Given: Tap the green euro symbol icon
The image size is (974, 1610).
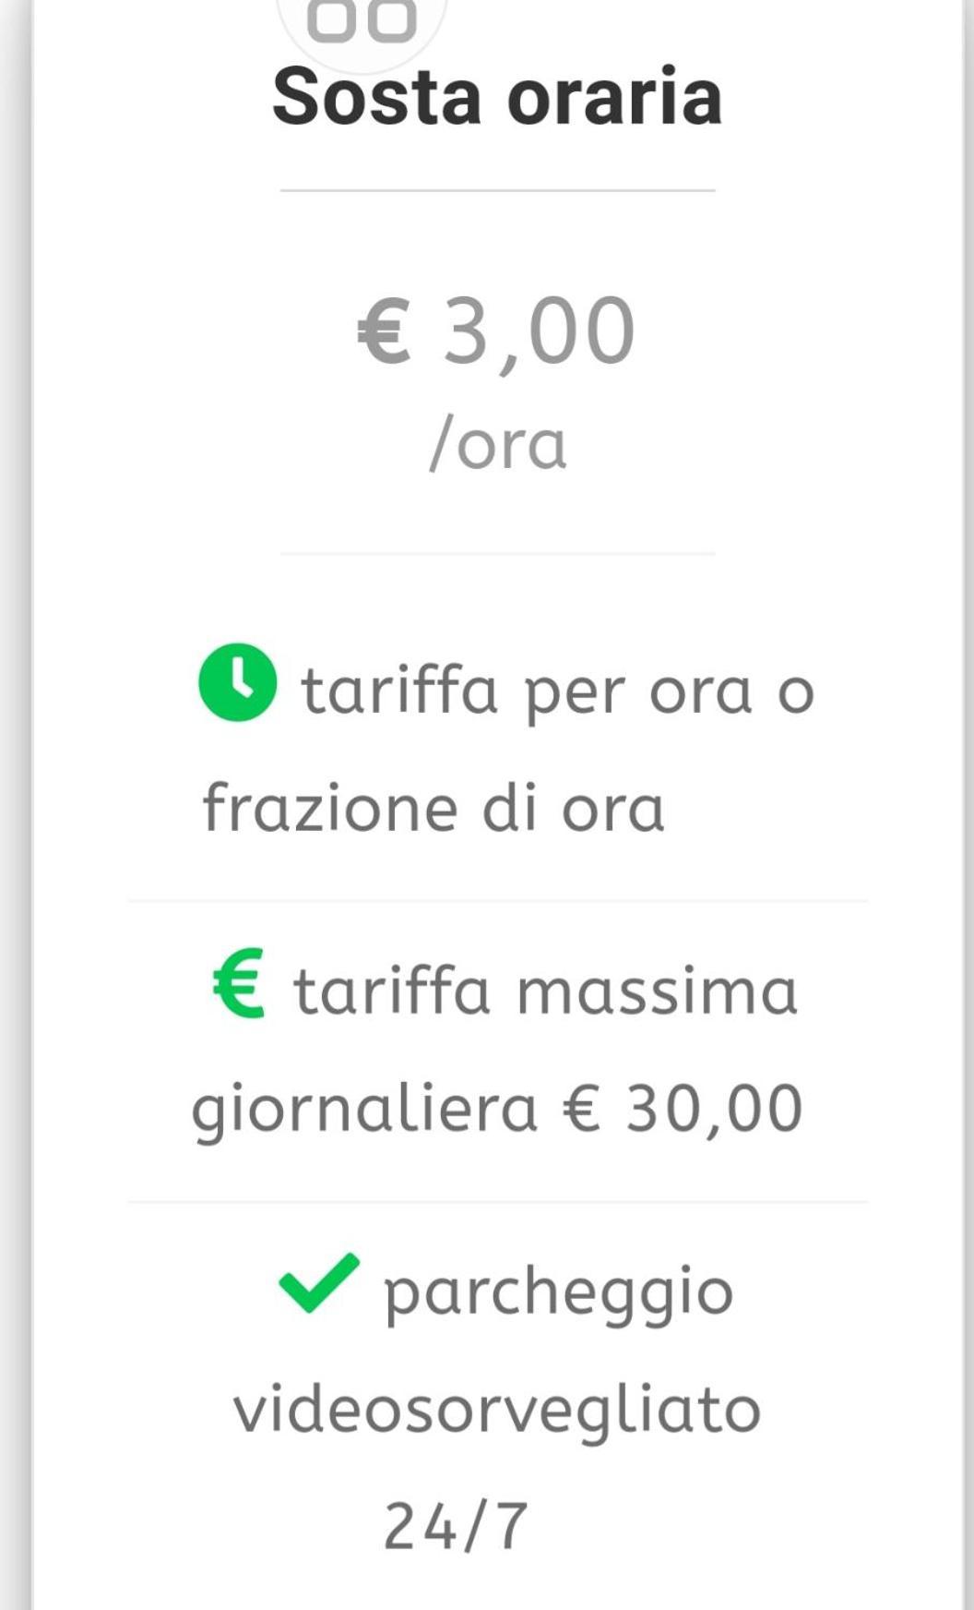Looking at the screenshot, I should (x=239, y=983).
